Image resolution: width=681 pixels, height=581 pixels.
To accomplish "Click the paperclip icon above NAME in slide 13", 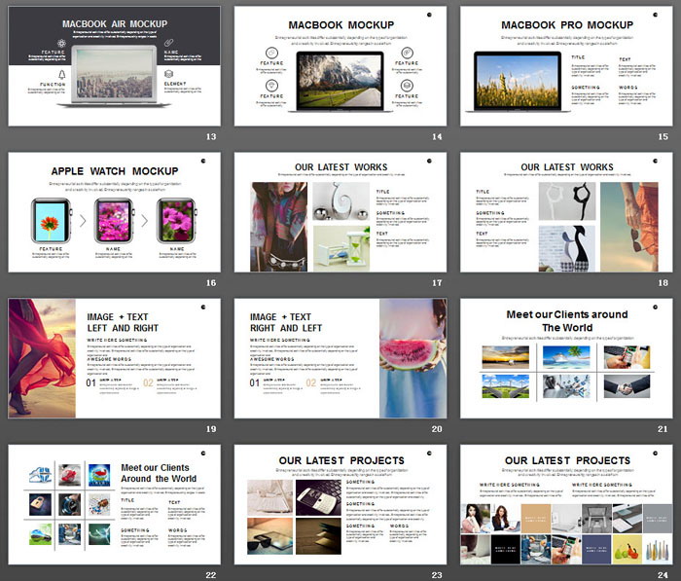I will [x=168, y=44].
